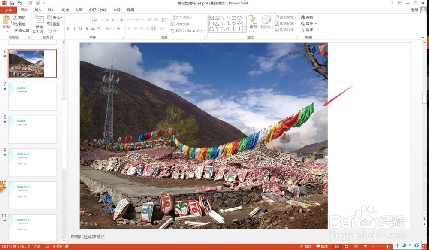
Task: Toggle center paragraph alignment
Action: click(136, 28)
